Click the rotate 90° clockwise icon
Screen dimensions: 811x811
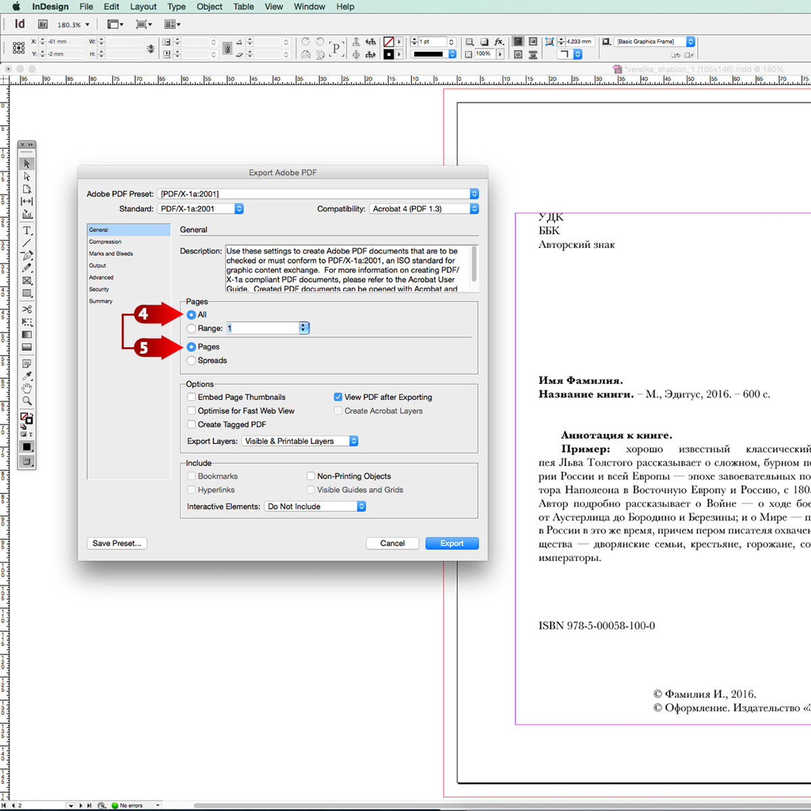pyautogui.click(x=306, y=42)
